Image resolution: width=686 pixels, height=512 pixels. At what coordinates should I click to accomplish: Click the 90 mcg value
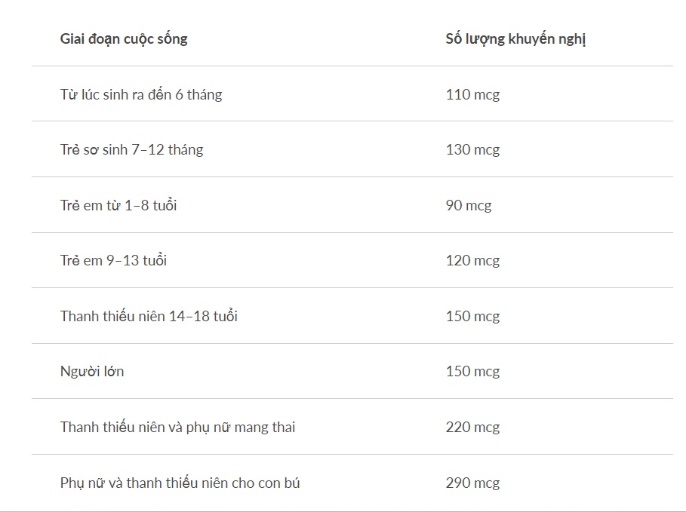[469, 205]
